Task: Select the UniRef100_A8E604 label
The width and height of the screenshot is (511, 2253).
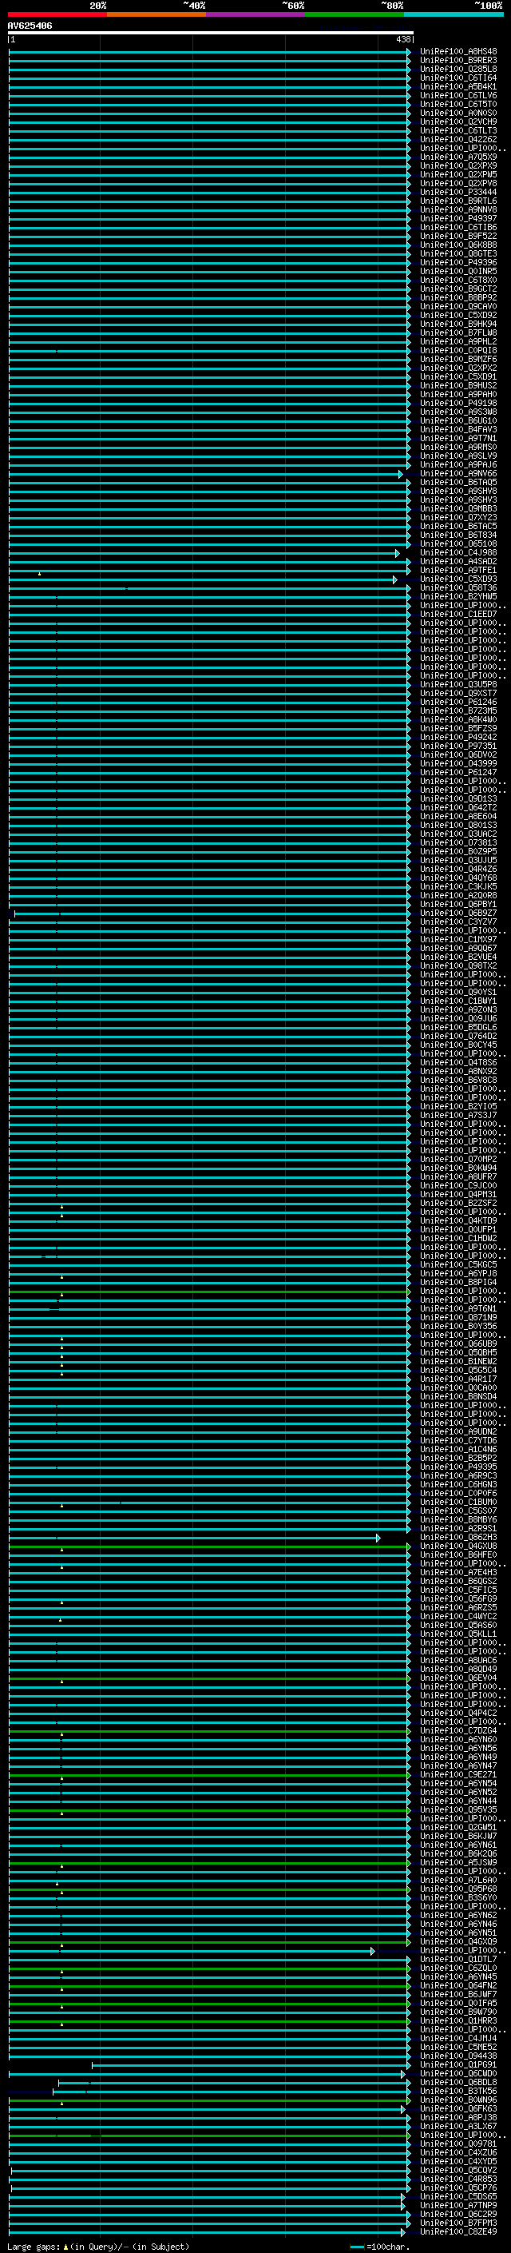Action: [458, 817]
